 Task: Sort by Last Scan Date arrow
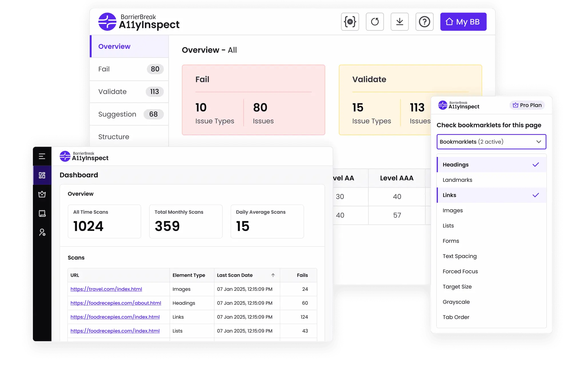pyautogui.click(x=273, y=275)
